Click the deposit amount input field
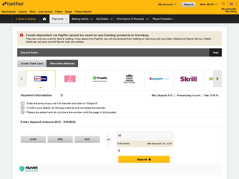This screenshot has height=179, width=239. [x=144, y=135]
